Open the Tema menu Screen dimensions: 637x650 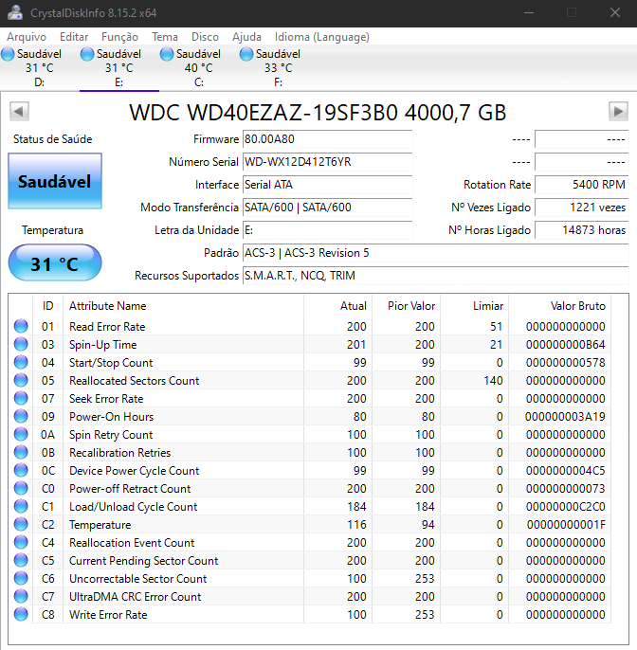[165, 37]
